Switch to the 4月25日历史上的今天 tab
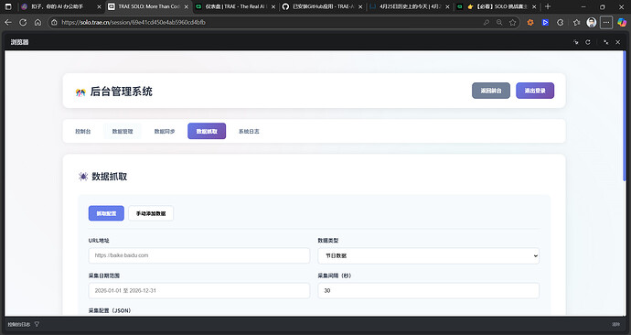This screenshot has height=335, width=631. pyautogui.click(x=410, y=6)
